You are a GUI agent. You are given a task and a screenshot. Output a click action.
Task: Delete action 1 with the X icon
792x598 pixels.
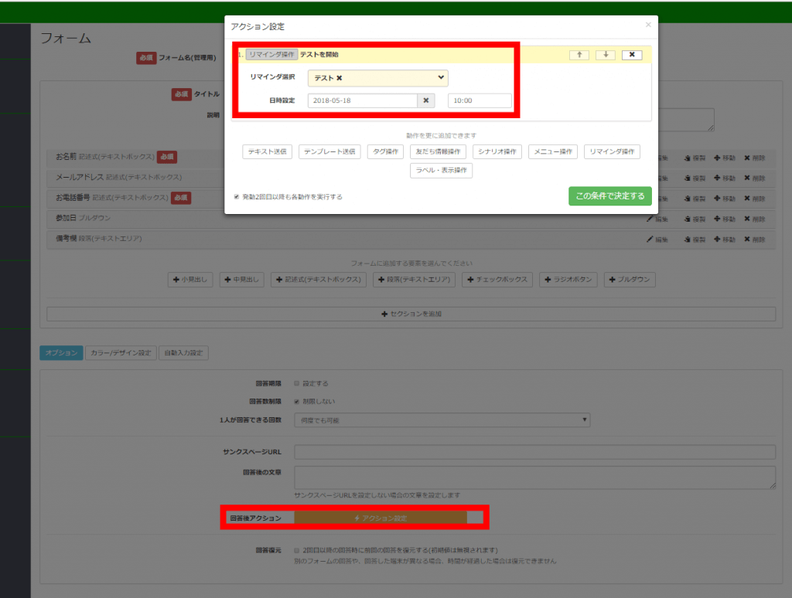click(x=631, y=55)
